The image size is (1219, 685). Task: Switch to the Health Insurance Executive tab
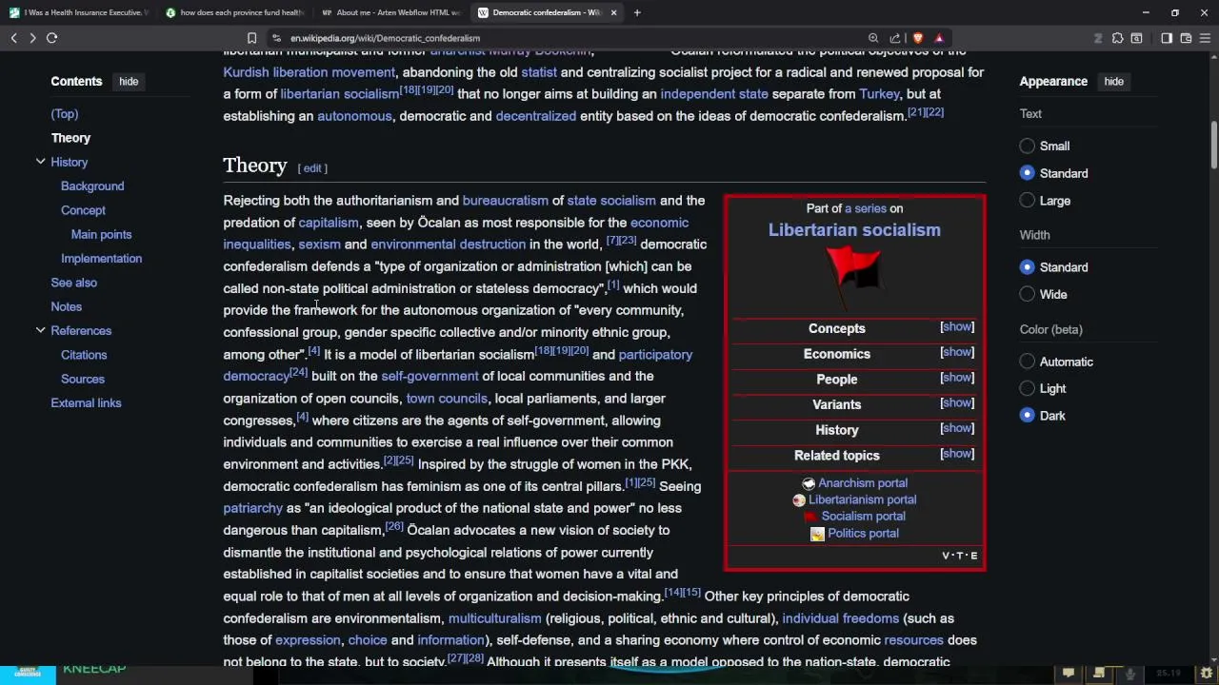tap(81, 12)
